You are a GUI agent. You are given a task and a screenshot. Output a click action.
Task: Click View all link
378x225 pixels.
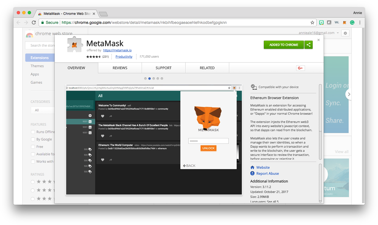pyautogui.click(x=341, y=151)
